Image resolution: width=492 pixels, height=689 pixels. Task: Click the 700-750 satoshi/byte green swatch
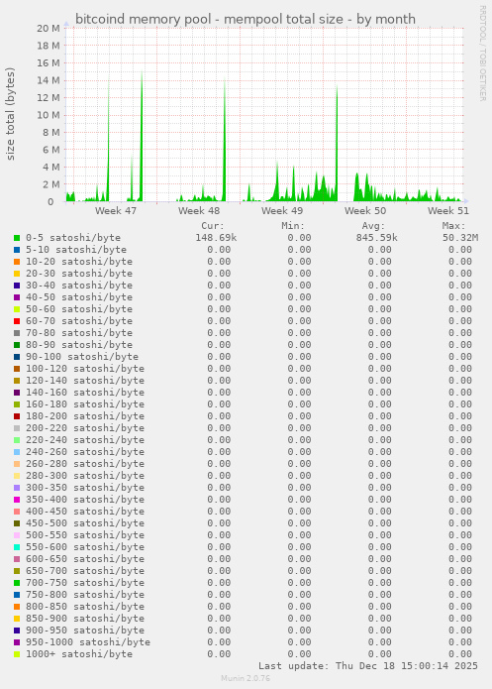coord(17,582)
